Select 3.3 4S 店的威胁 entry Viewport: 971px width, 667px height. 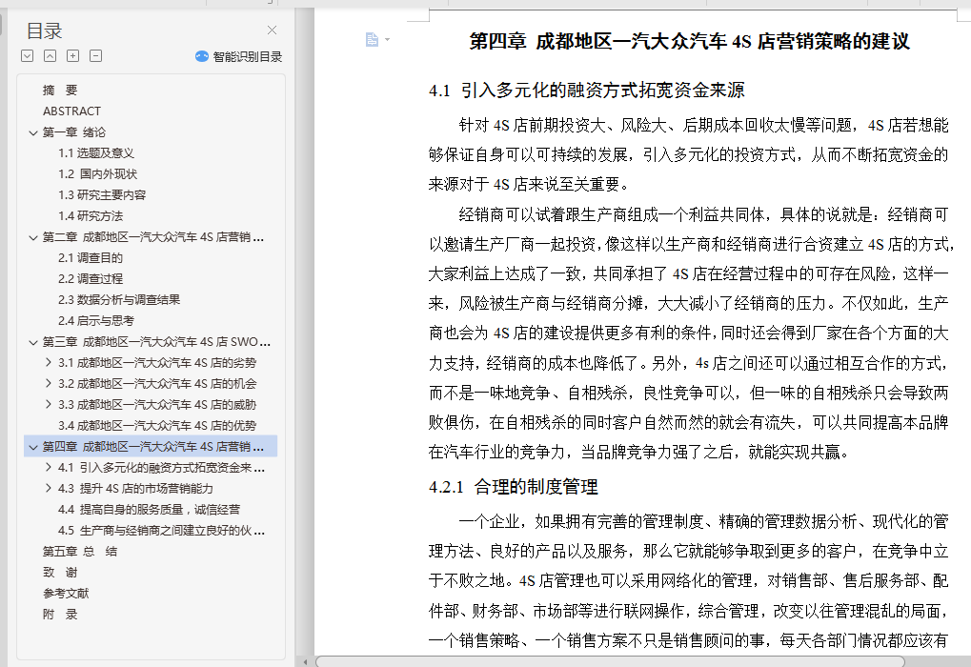tap(156, 405)
